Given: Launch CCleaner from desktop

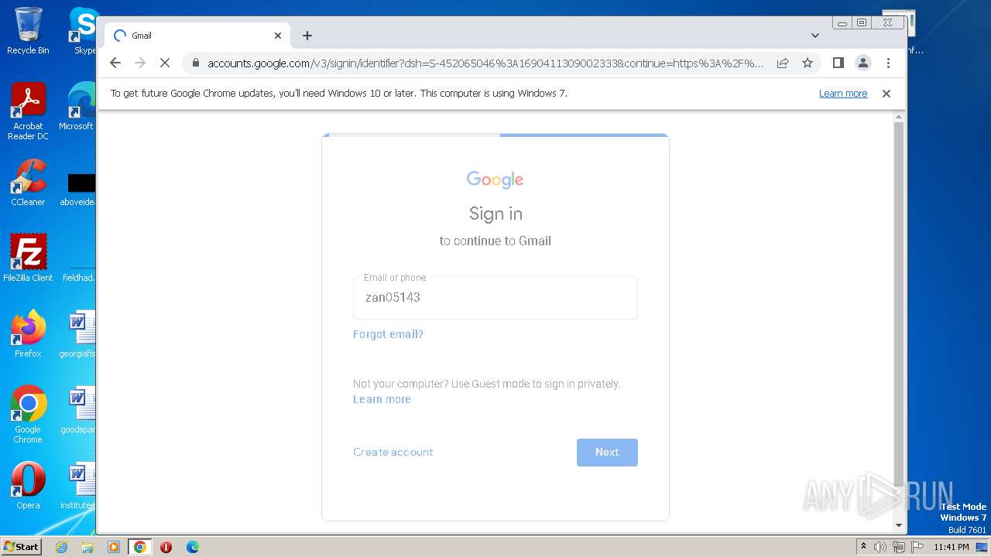Looking at the screenshot, I should pos(28,183).
